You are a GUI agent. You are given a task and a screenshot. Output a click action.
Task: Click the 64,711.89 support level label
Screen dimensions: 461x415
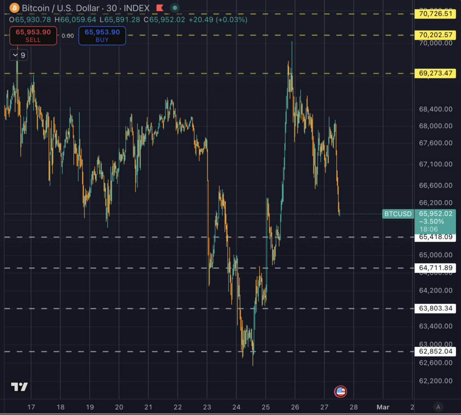(435, 267)
